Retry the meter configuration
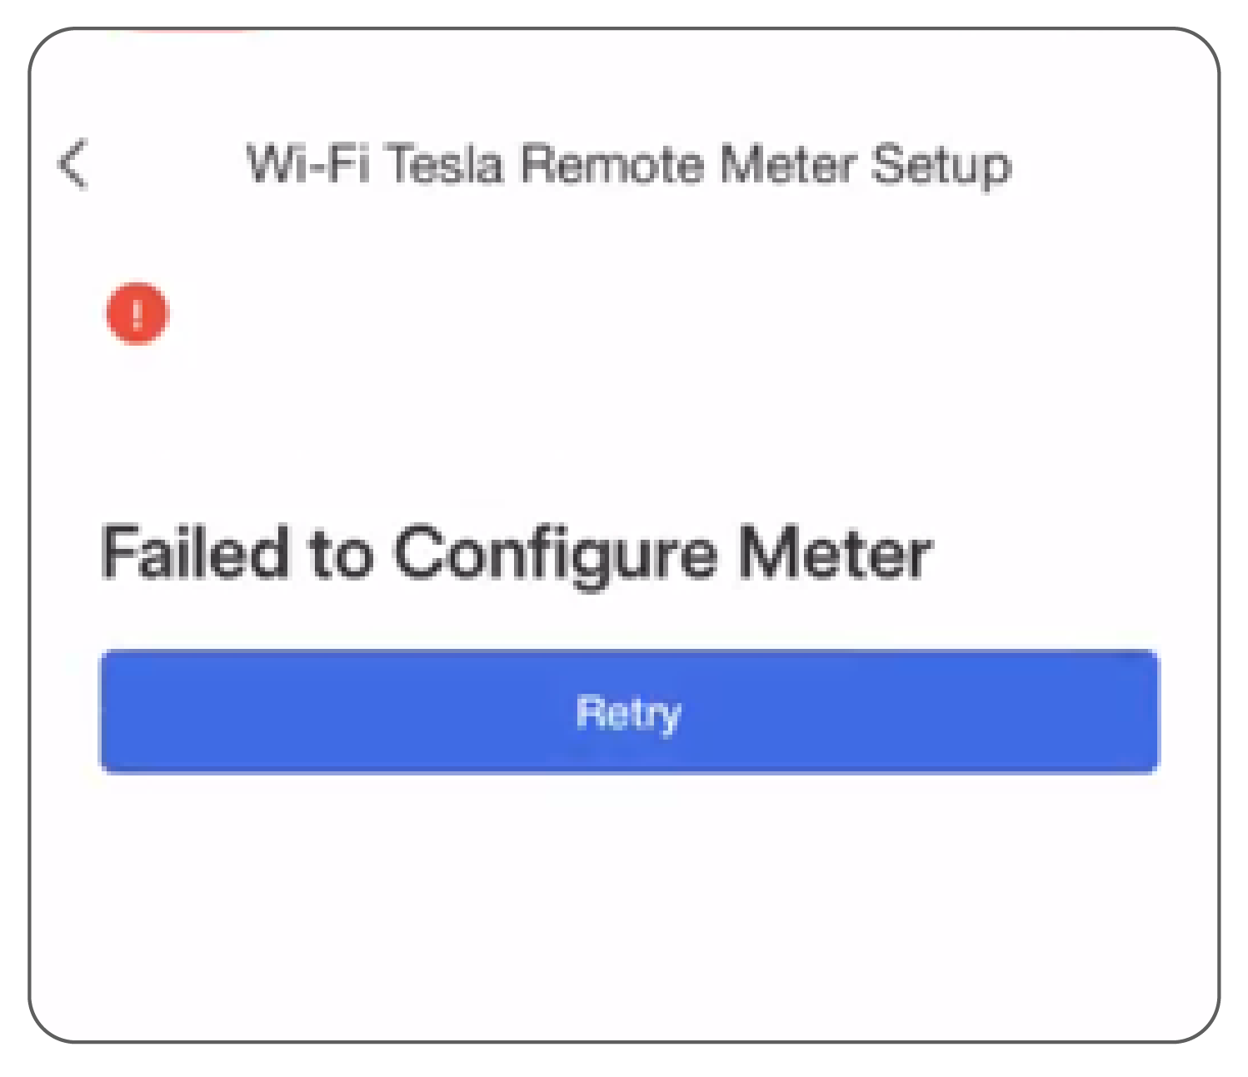 click(x=629, y=711)
